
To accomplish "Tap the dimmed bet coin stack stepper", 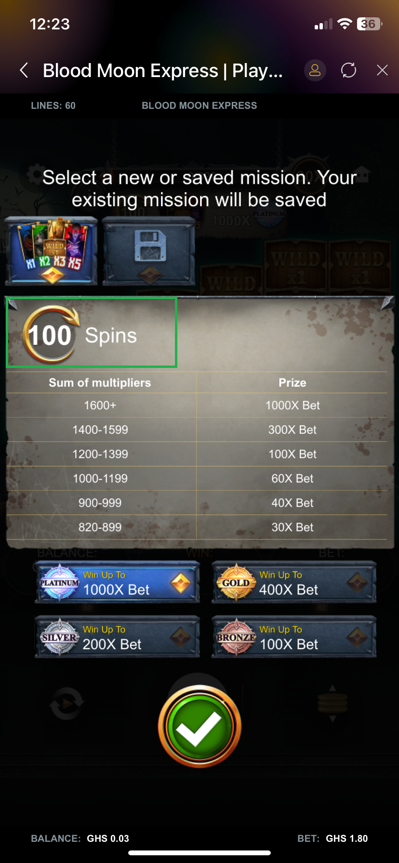I will (332, 703).
